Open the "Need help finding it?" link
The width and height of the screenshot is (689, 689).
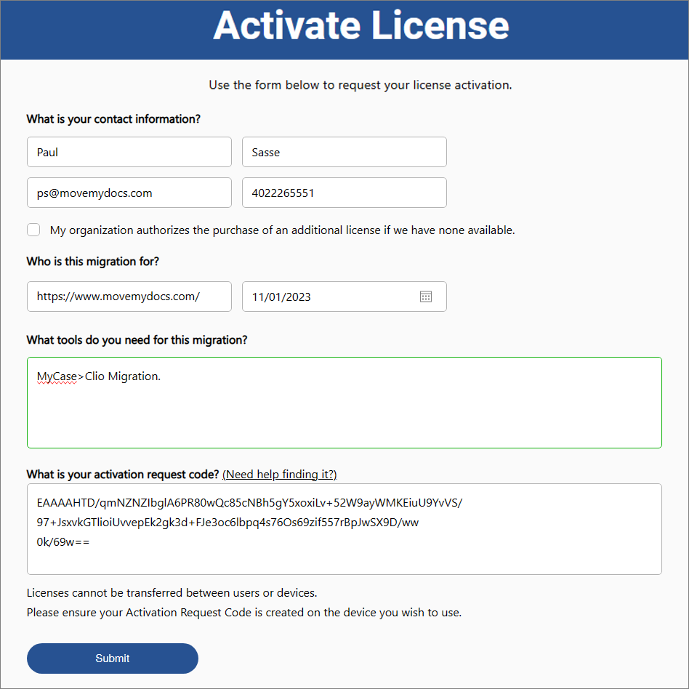click(x=280, y=475)
